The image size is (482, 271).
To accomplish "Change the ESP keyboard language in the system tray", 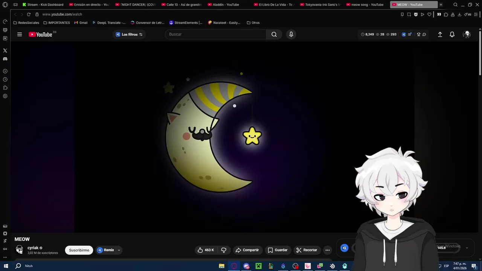I will (446, 266).
